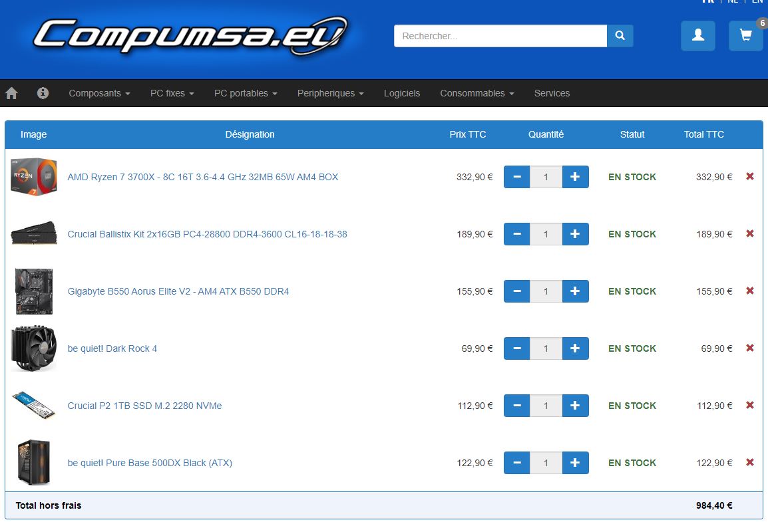Decrease quantity of Pure Base 500DX

516,463
